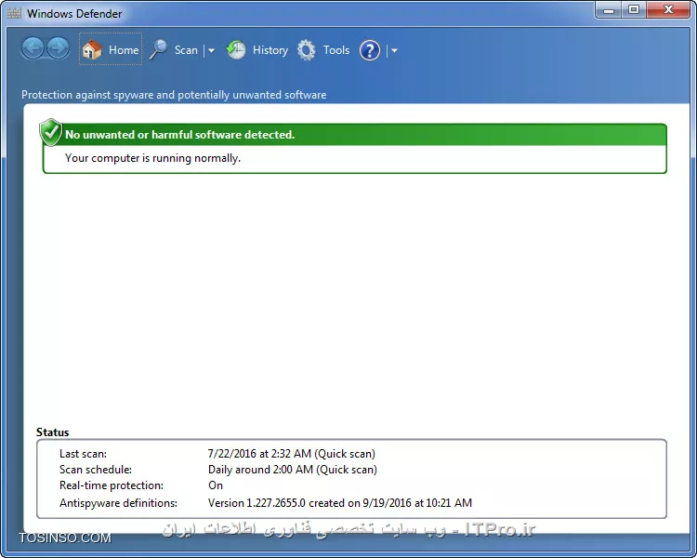Click the green shield checkmark icon
The height and width of the screenshot is (558, 697).
coord(51,132)
